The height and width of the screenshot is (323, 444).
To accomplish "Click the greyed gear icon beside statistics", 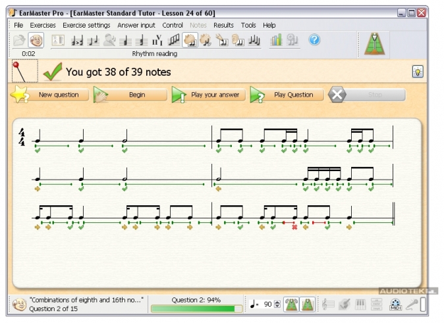I will (x=292, y=40).
